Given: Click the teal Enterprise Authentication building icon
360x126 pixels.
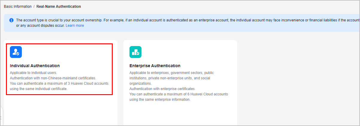Looking at the screenshot, I should point(135,52).
